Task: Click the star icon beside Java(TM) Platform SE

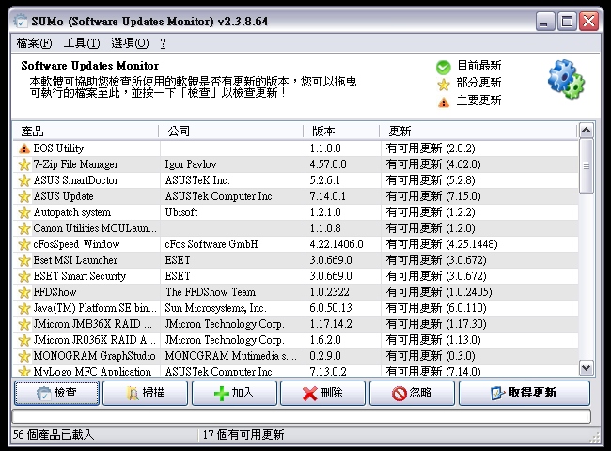Action: pyautogui.click(x=24, y=308)
